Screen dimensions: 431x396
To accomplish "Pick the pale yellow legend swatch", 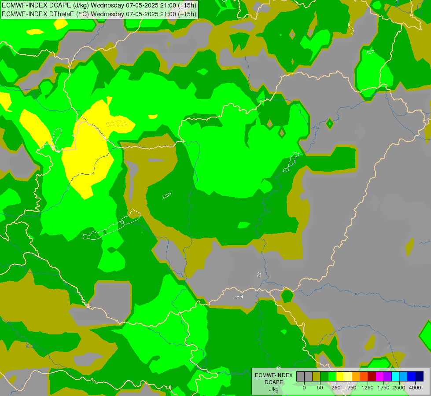I will click(348, 377).
